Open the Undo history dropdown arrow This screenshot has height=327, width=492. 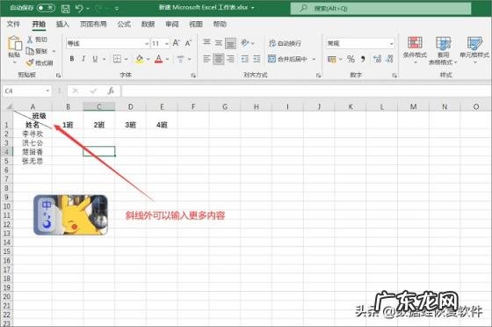point(88,9)
